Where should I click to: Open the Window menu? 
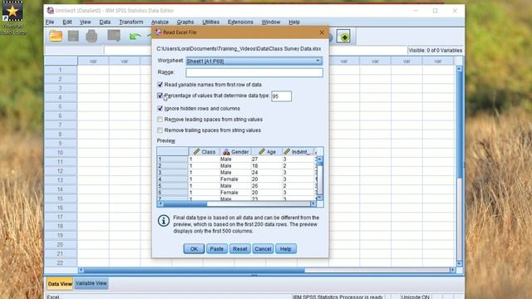pos(271,22)
